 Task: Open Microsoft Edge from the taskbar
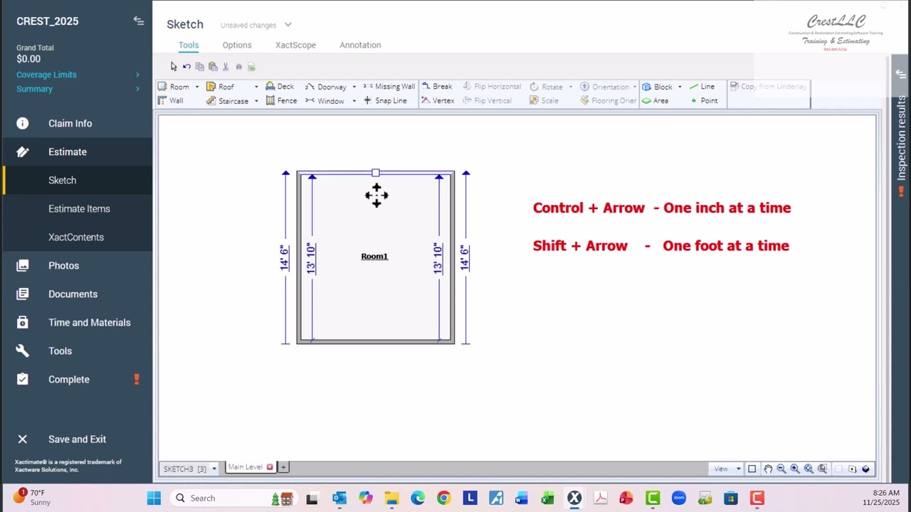coord(418,498)
